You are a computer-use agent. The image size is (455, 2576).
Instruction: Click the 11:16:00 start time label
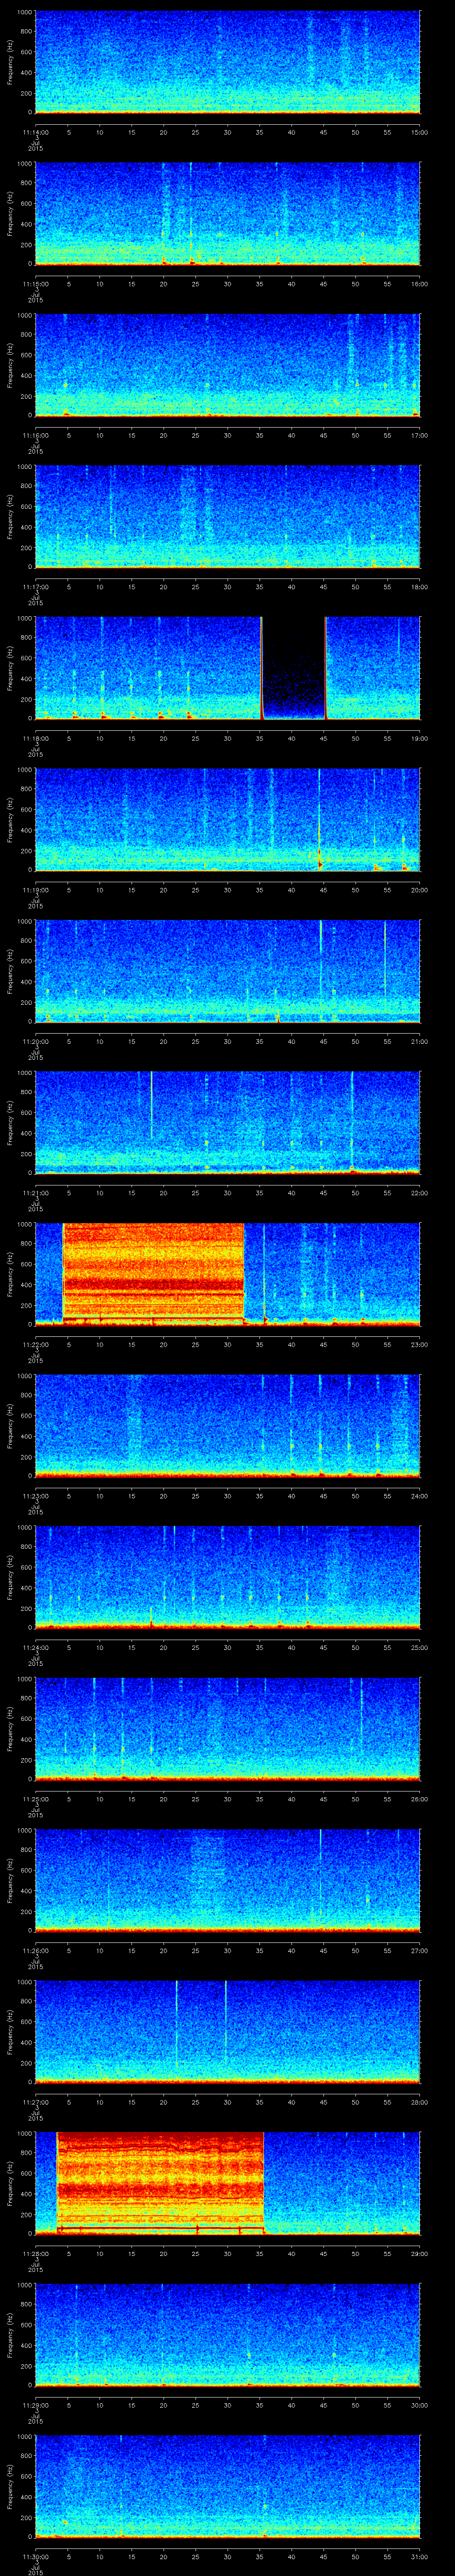(x=35, y=435)
